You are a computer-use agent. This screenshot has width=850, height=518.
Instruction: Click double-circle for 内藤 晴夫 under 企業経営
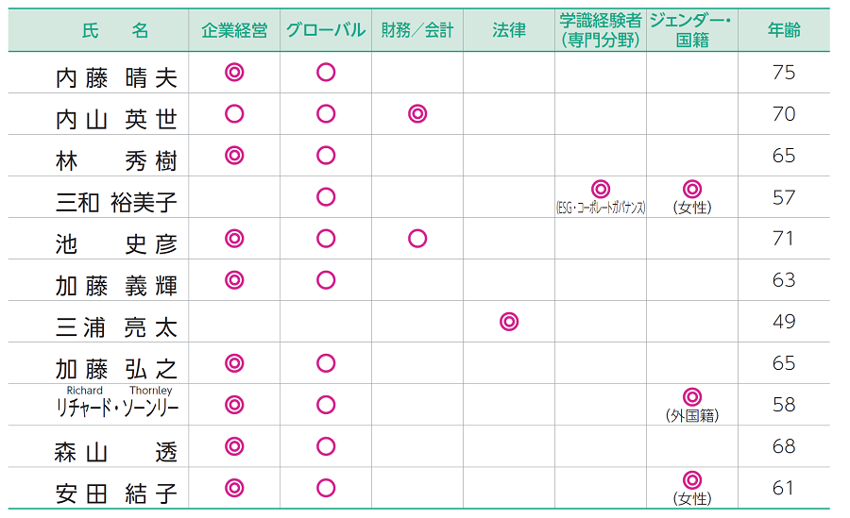234,73
